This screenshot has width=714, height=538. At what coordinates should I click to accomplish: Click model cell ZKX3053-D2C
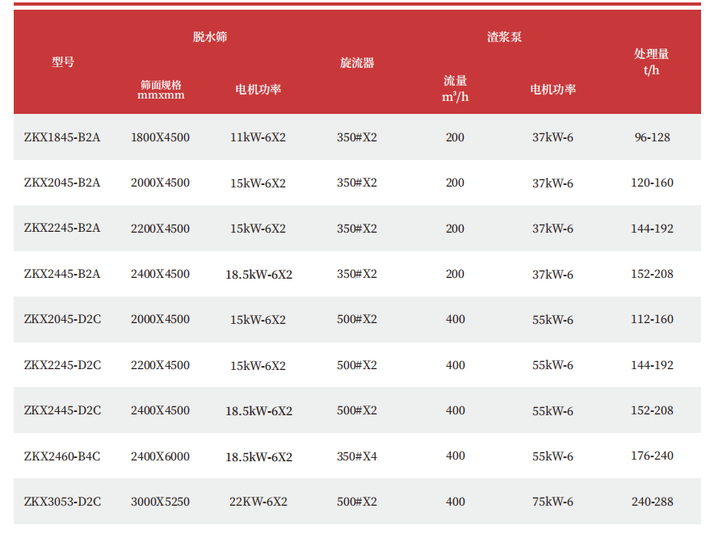[62, 502]
